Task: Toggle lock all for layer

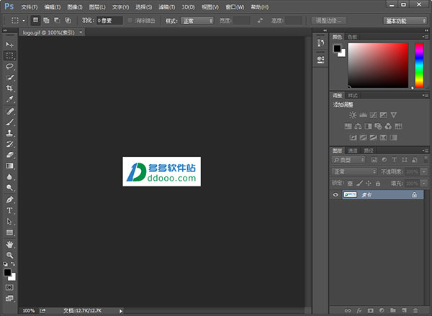Action: pos(378,184)
